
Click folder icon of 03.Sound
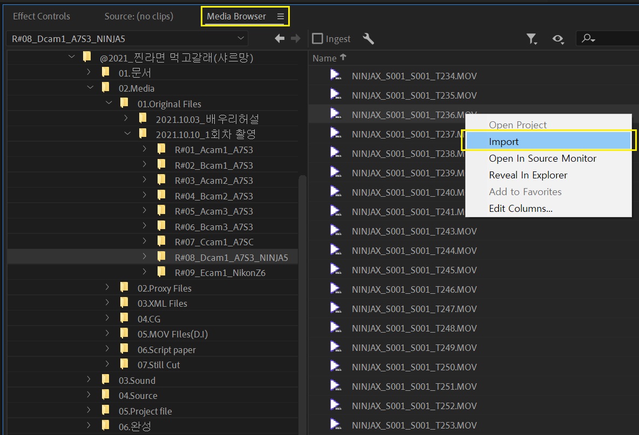pyautogui.click(x=106, y=379)
